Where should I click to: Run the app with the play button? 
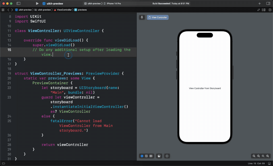pyautogui.click(x=37, y=3)
